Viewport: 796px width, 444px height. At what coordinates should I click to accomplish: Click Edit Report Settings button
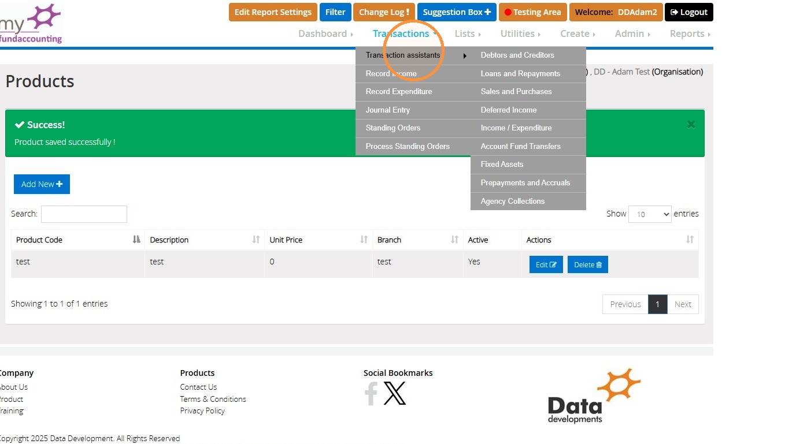point(273,12)
